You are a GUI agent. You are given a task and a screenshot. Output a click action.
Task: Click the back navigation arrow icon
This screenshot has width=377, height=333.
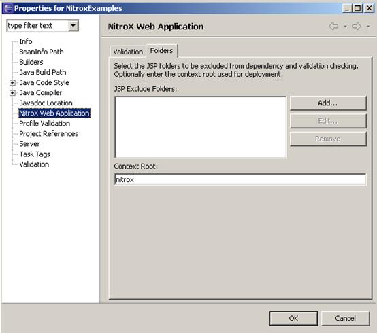click(x=333, y=26)
